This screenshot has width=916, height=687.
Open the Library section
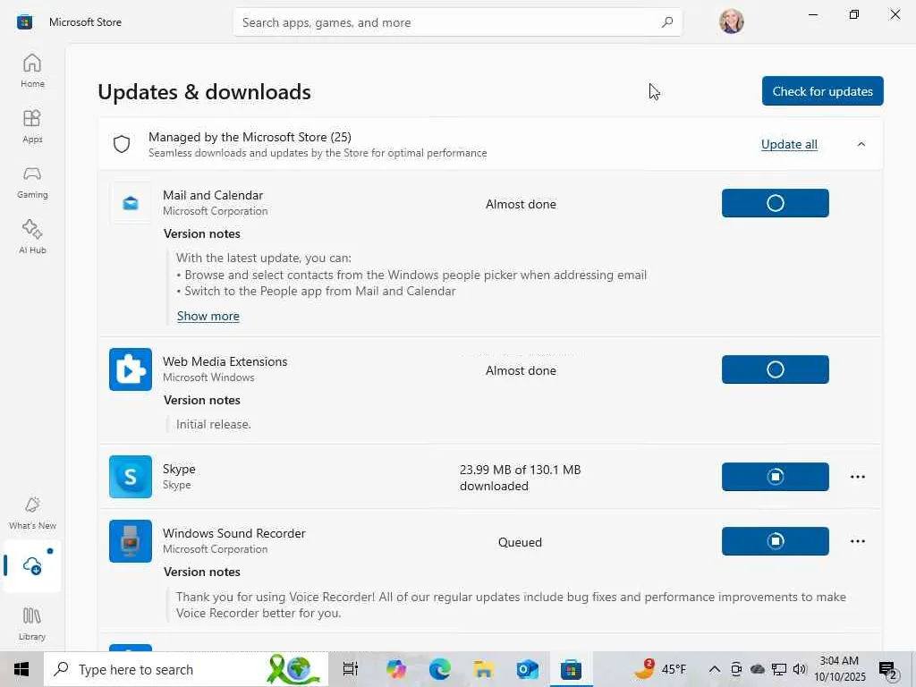(32, 623)
